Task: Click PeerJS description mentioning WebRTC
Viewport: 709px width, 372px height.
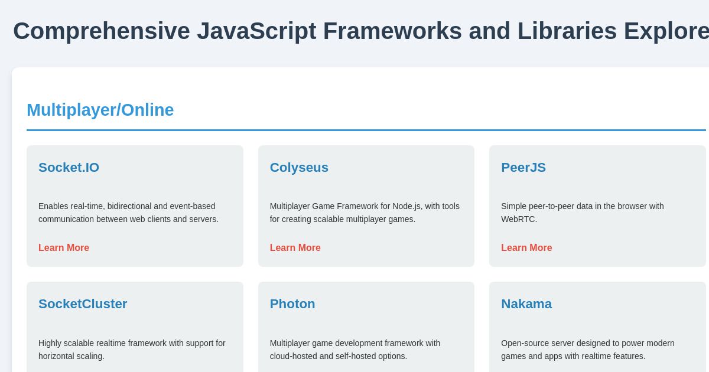Action: click(x=583, y=213)
